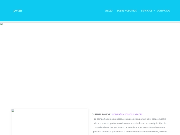Open the CONTACTOS page

coord(163,11)
